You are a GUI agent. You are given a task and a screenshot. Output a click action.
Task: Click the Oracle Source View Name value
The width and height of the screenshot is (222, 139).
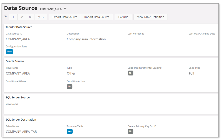(x=18, y=73)
